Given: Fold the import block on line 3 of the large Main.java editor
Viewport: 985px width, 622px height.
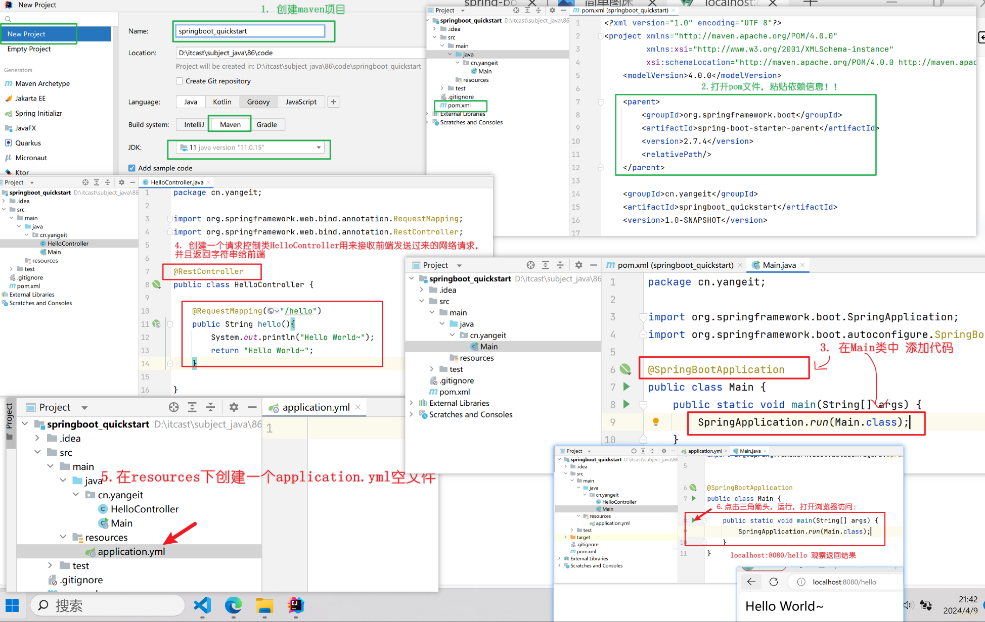Looking at the screenshot, I should [x=643, y=317].
